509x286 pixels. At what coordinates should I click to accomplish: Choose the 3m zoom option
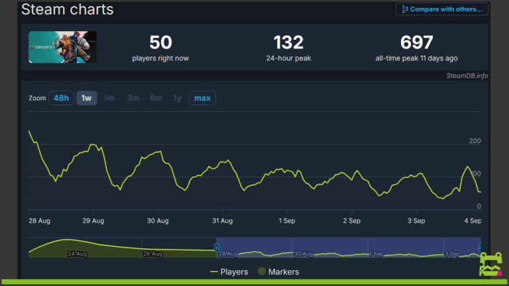point(133,98)
